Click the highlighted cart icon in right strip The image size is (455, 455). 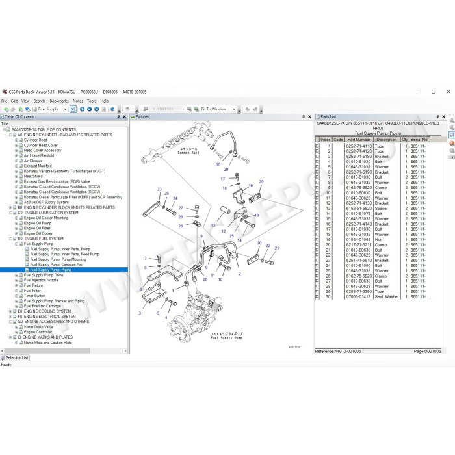click(452, 135)
